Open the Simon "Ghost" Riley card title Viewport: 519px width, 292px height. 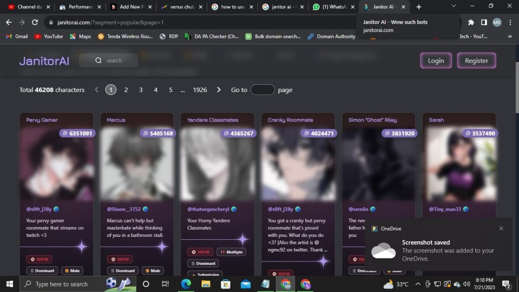point(372,120)
